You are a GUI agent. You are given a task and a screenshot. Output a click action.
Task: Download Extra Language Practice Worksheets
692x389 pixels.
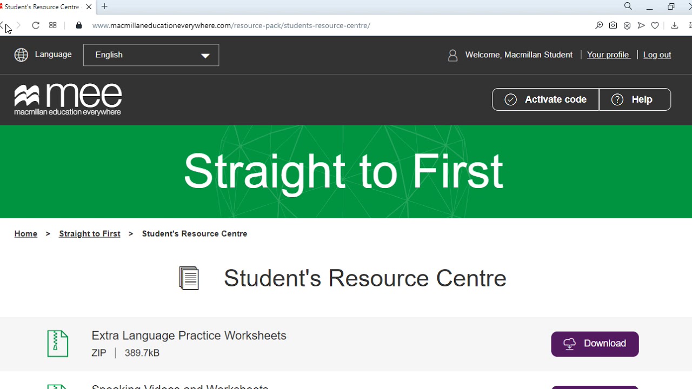pos(595,344)
